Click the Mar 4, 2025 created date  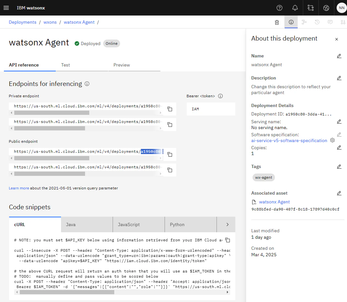coord(264,255)
